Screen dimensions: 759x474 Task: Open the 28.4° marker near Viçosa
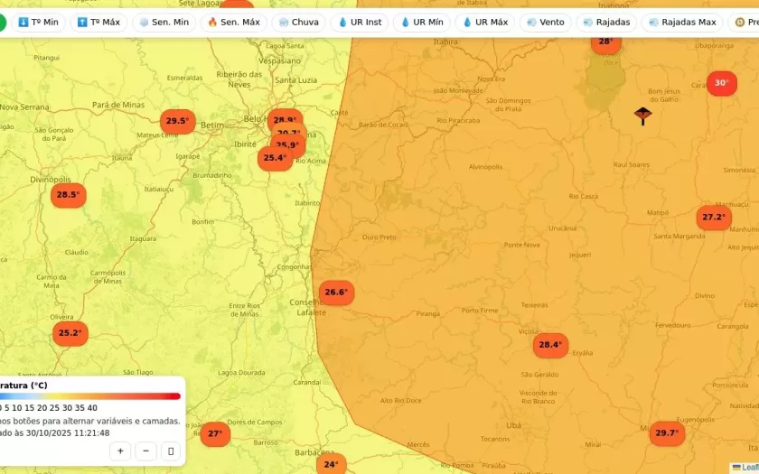550,345
